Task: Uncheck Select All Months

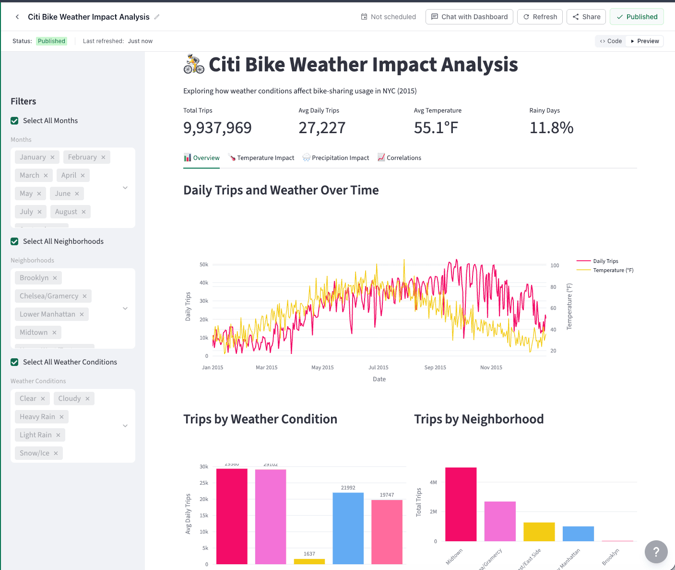Action: point(14,121)
